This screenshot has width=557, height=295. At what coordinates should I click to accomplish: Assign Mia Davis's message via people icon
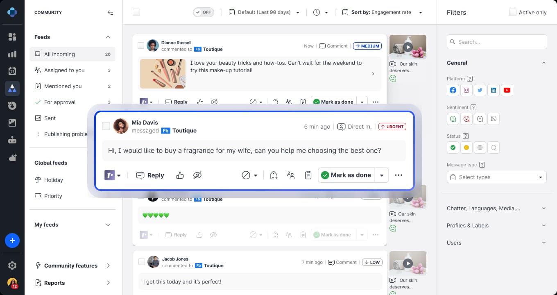click(x=291, y=175)
